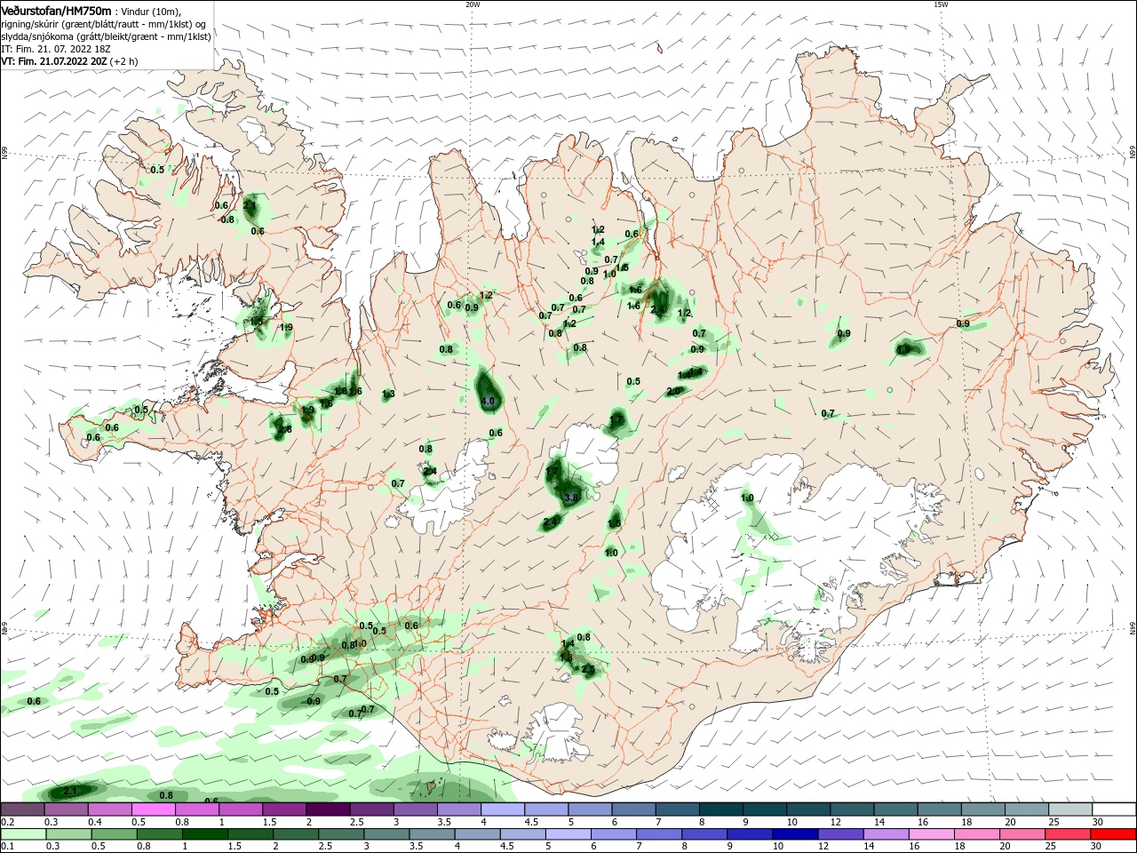This screenshot has height=853, width=1137.
Task: Pick the deep navy rain swatch labeled 10
Action: click(x=794, y=834)
